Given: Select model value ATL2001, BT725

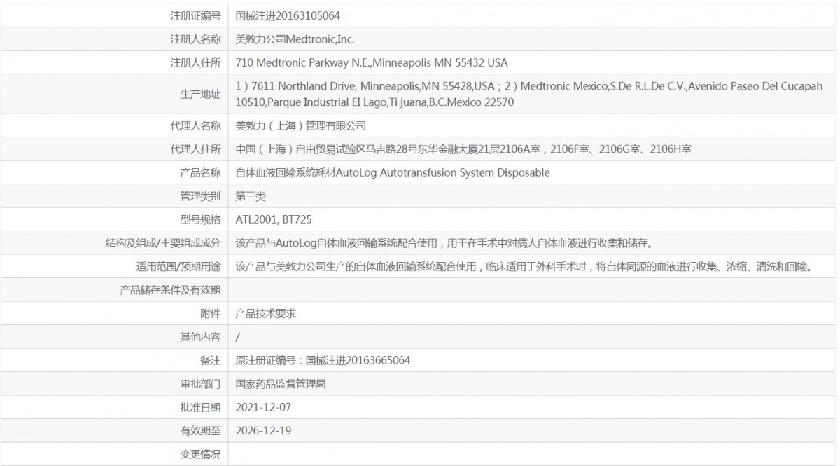Looking at the screenshot, I should 274,220.
